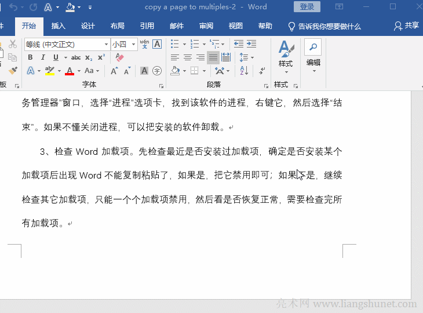The height and width of the screenshot is (313, 423).
Task: Click the distributed alignment icon
Action: (x=226, y=57)
